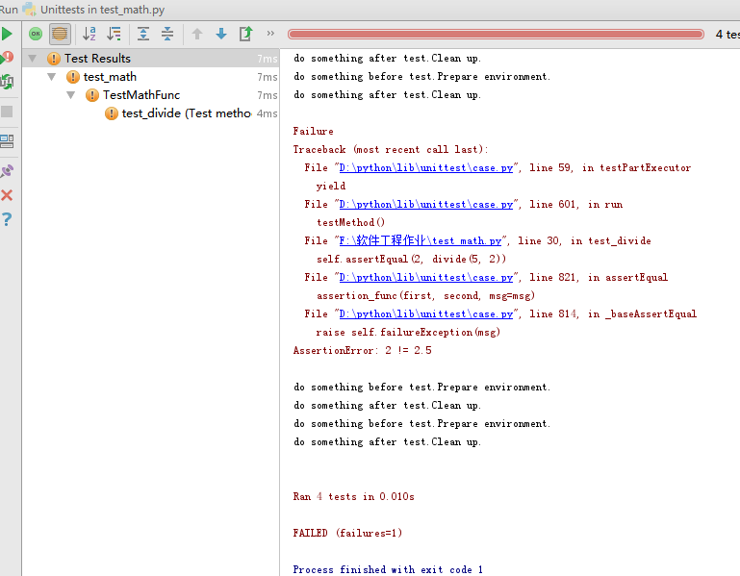The image size is (740, 576).
Task: Click Unittests in test_math.py run tab title
Action: coord(102,10)
